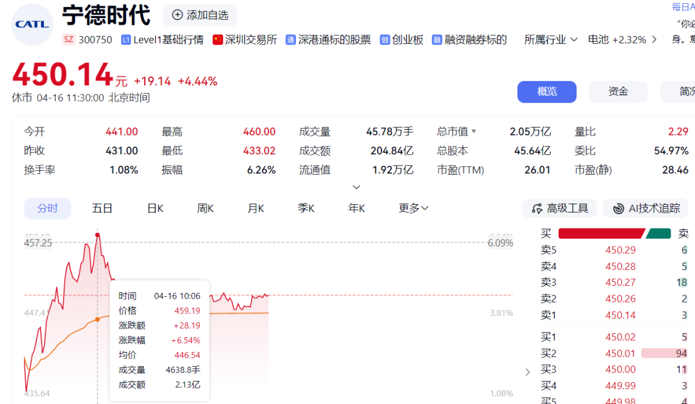Switch to the 五日 chart tab

(102, 208)
